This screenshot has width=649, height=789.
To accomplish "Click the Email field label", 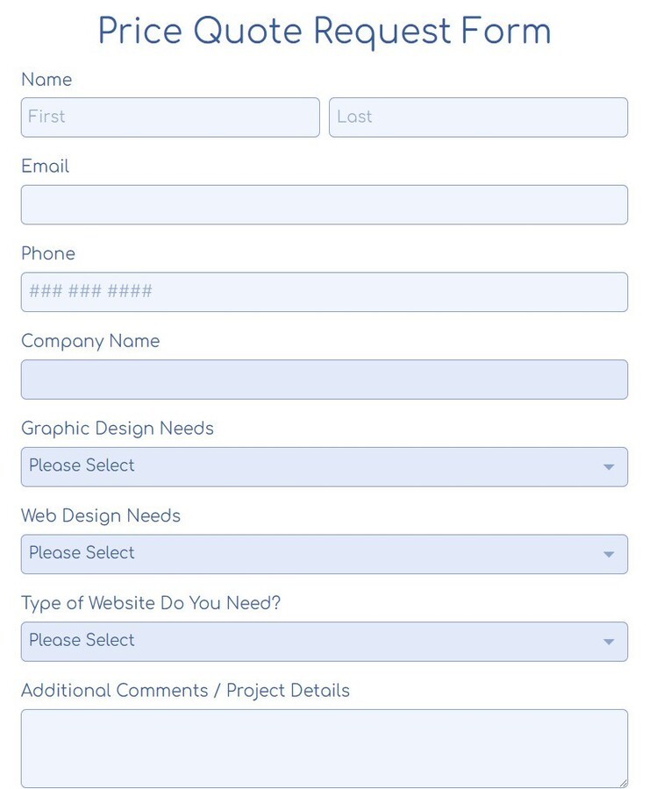I will click(45, 167).
